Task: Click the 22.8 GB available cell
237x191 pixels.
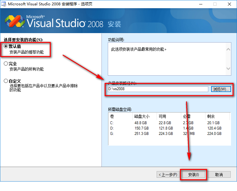Action: (x=165, y=123)
